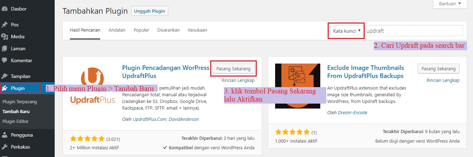Click the Media icon in sidebar

pyautogui.click(x=5, y=37)
